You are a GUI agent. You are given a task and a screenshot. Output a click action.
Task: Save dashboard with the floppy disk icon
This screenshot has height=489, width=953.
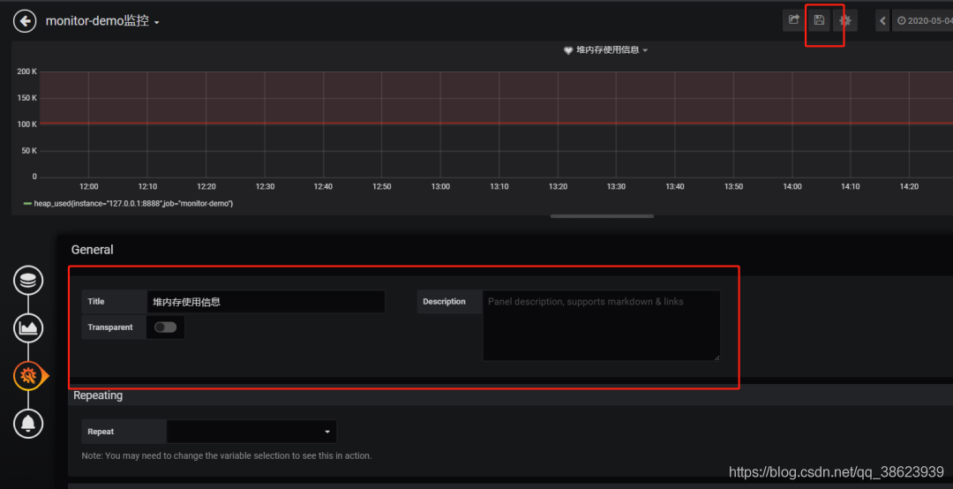(819, 20)
